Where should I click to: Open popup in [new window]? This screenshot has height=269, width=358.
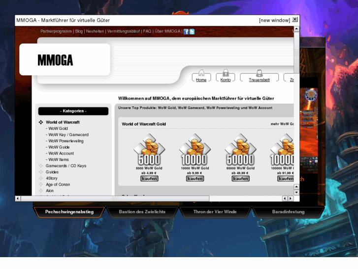click(274, 20)
